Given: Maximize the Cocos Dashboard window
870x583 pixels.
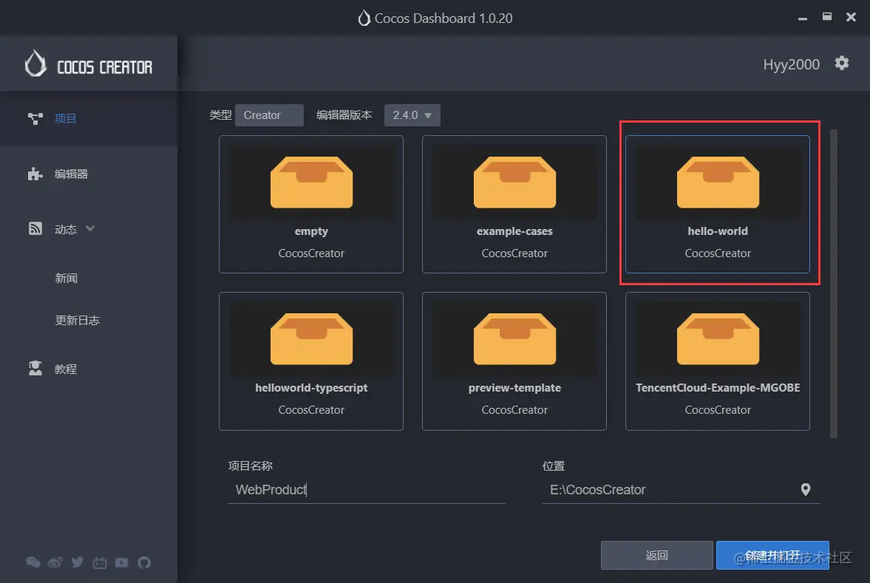Looking at the screenshot, I should pyautogui.click(x=826, y=17).
